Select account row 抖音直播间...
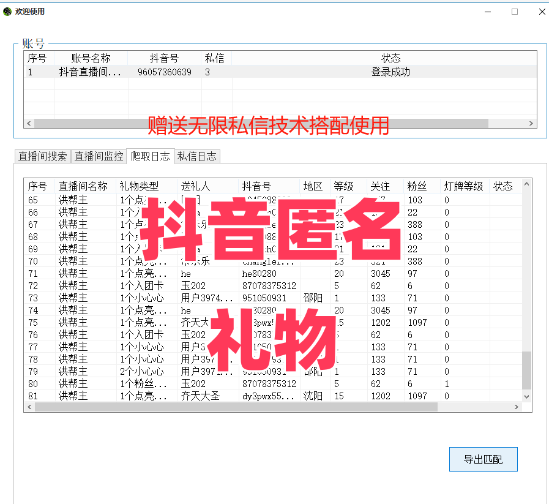This screenshot has height=504, width=549. pyautogui.click(x=280, y=72)
